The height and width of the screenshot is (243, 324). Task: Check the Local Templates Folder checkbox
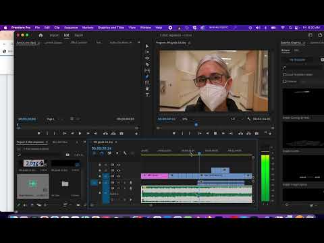point(285,74)
